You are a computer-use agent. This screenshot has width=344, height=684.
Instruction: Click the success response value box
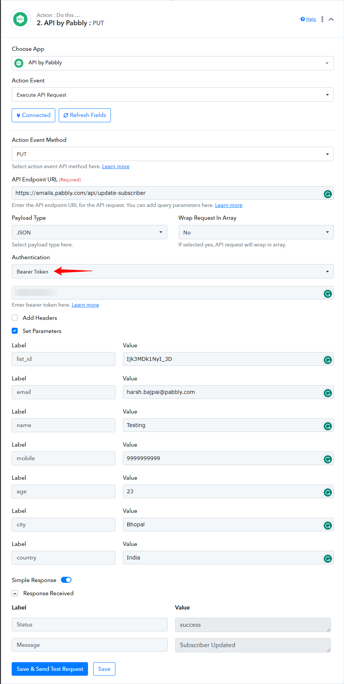pos(253,625)
